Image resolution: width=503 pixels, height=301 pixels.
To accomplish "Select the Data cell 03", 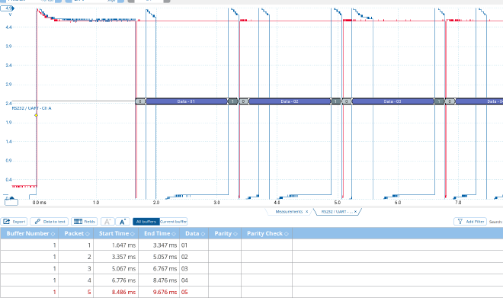I will coord(194,268).
